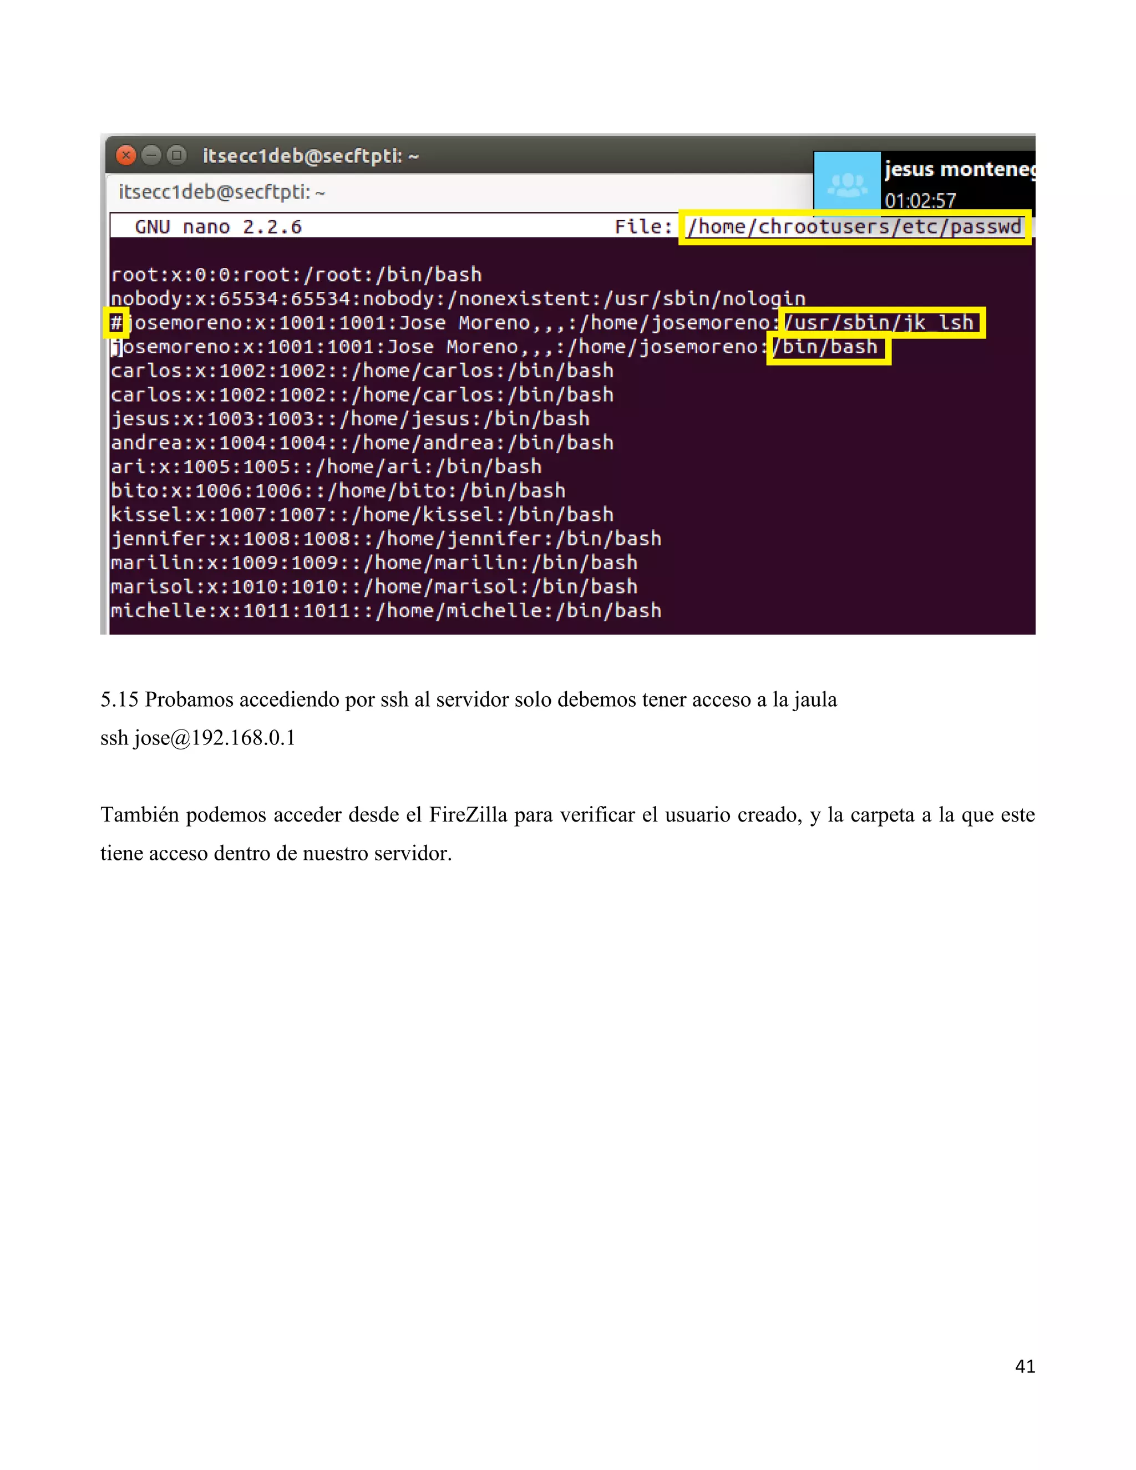1136x1470 pixels.
Task: Click /usr/sbin/jk_lsh shell path
Action: [x=879, y=322]
